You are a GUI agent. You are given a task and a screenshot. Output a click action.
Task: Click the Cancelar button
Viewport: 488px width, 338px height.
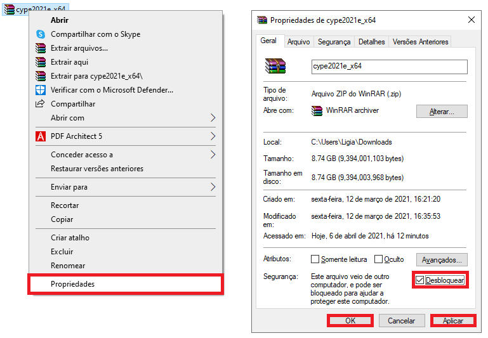point(402,321)
